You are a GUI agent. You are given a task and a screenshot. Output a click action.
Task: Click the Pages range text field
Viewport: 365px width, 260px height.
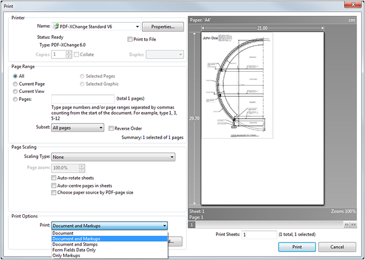(x=83, y=99)
